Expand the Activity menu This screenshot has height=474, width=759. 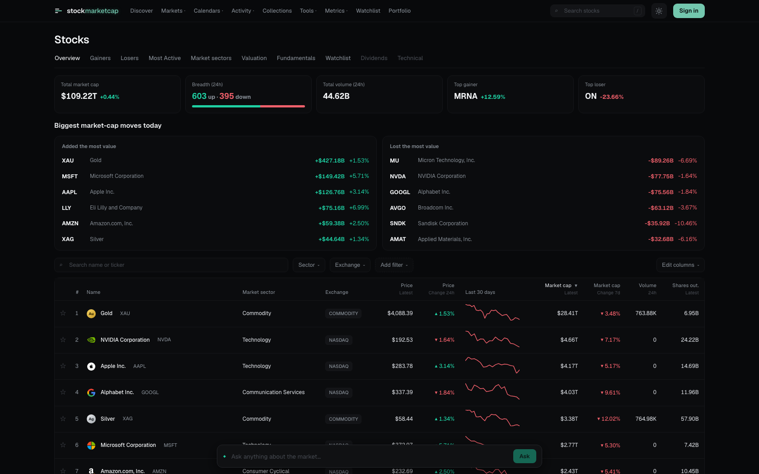pos(243,11)
